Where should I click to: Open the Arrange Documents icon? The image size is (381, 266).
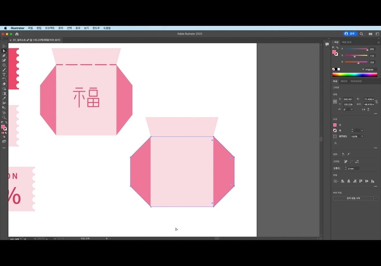point(371,34)
